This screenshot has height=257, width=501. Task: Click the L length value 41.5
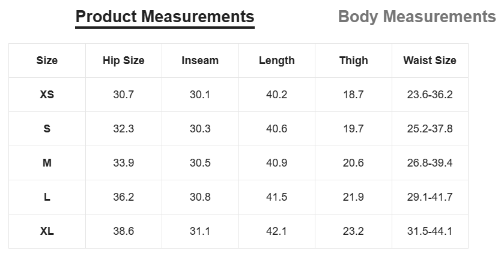tap(277, 197)
